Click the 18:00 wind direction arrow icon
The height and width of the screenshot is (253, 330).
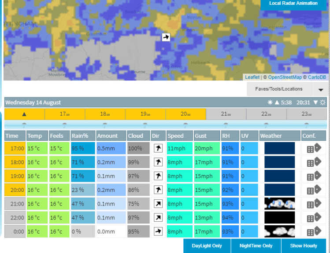tap(158, 162)
